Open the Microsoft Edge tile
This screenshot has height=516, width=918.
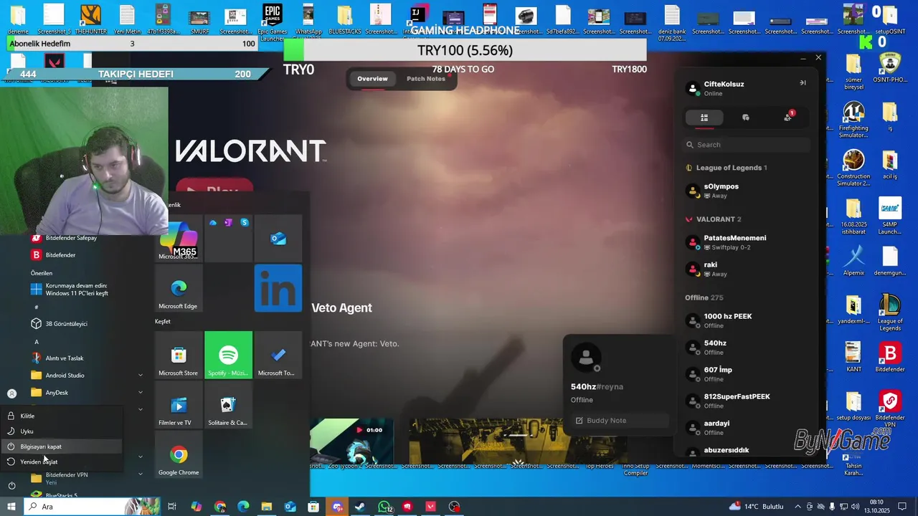click(x=179, y=288)
